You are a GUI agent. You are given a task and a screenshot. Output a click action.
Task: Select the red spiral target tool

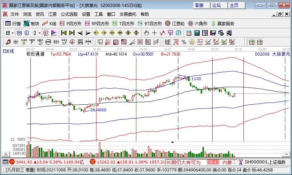tap(72, 42)
